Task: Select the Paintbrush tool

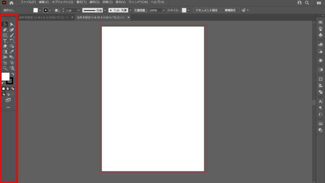Action: click(12, 35)
